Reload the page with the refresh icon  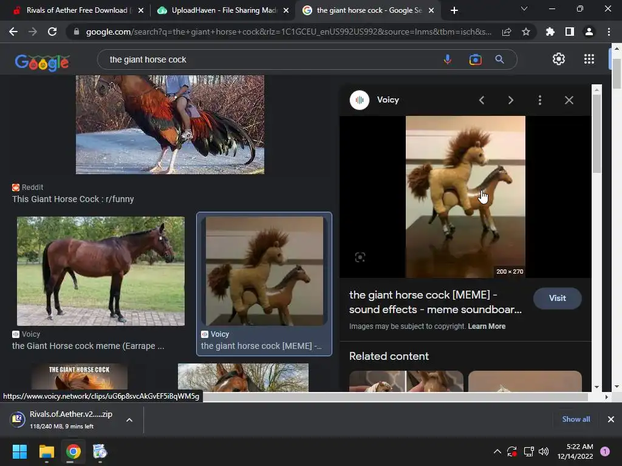point(52,32)
